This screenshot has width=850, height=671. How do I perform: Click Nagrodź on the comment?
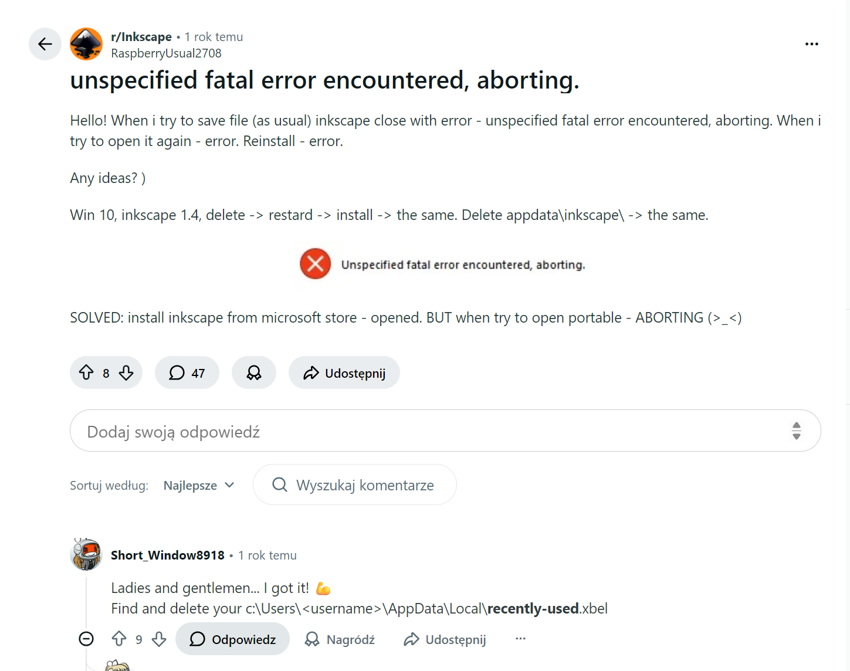pos(340,639)
